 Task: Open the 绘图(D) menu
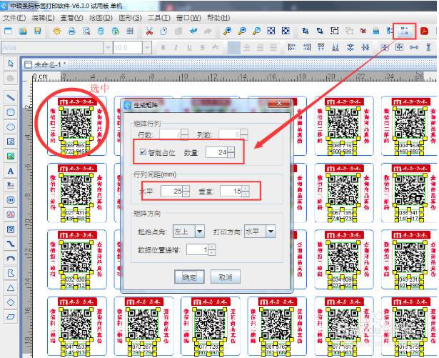click(101, 18)
